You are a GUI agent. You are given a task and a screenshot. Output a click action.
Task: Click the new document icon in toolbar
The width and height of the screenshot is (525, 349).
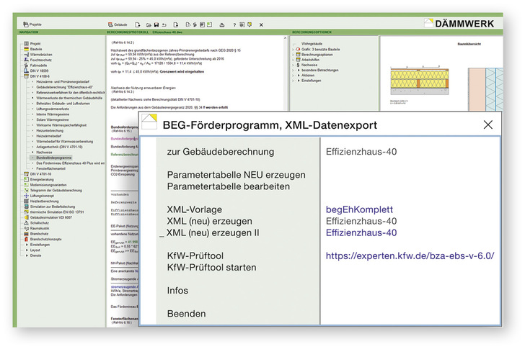click(138, 24)
